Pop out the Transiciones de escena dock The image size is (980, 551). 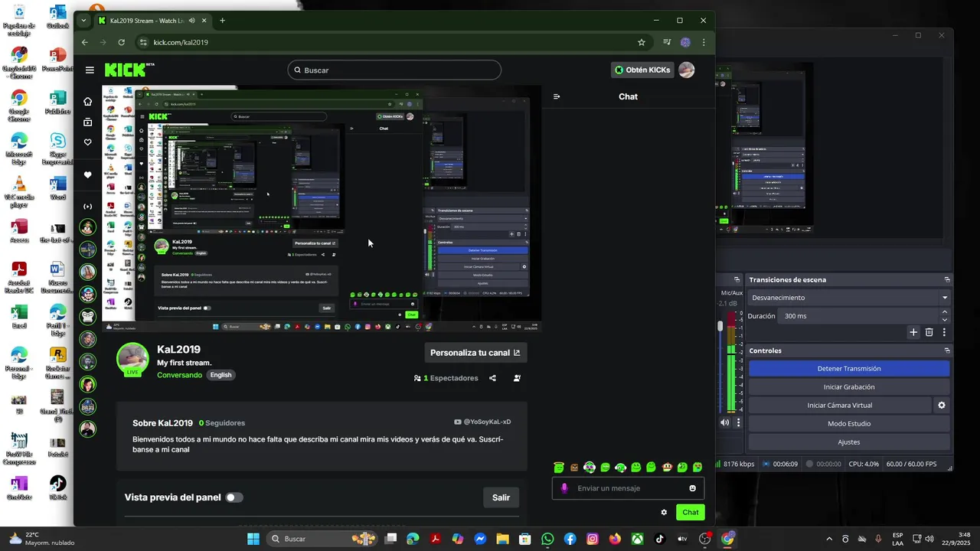click(947, 279)
